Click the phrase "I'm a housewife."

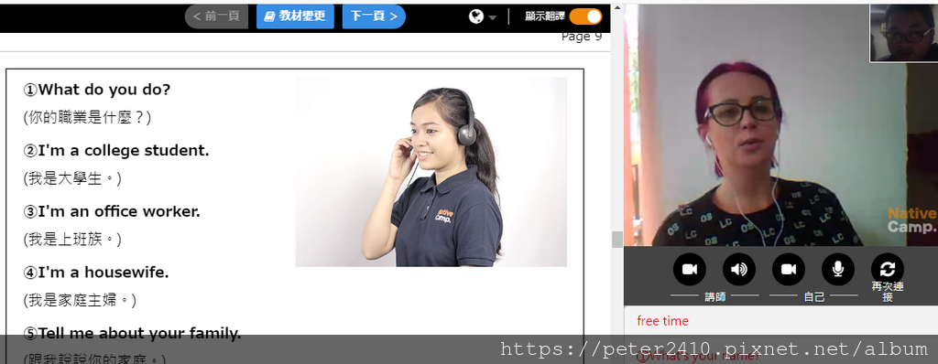click(x=104, y=273)
